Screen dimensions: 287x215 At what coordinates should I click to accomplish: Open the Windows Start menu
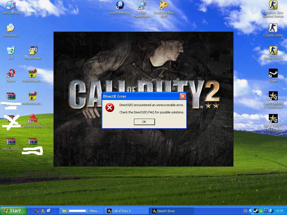(13, 211)
